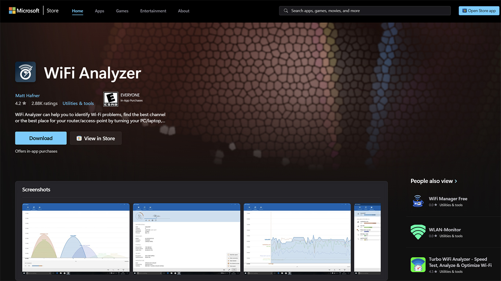Click the Open Store app button
This screenshot has width=501, height=281.
tap(479, 11)
